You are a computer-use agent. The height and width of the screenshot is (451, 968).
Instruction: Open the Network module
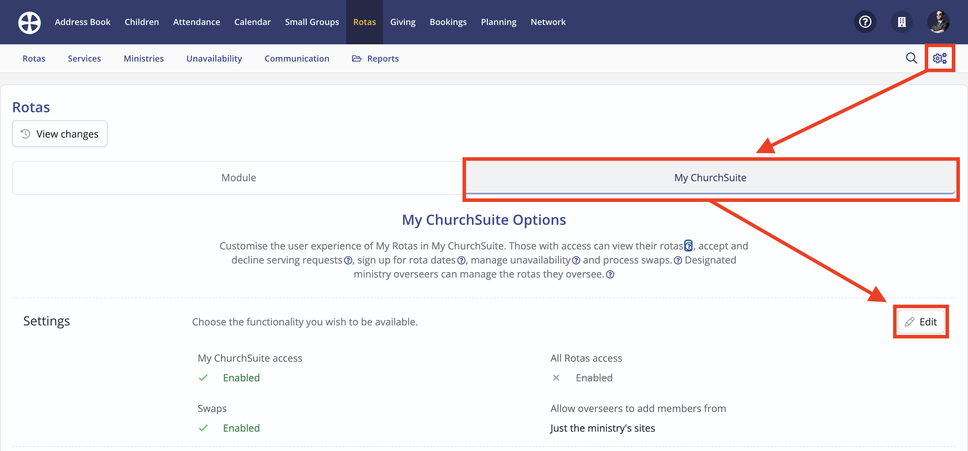(548, 22)
